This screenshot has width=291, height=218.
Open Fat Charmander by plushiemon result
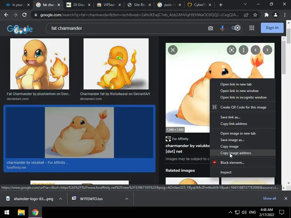(x=40, y=64)
